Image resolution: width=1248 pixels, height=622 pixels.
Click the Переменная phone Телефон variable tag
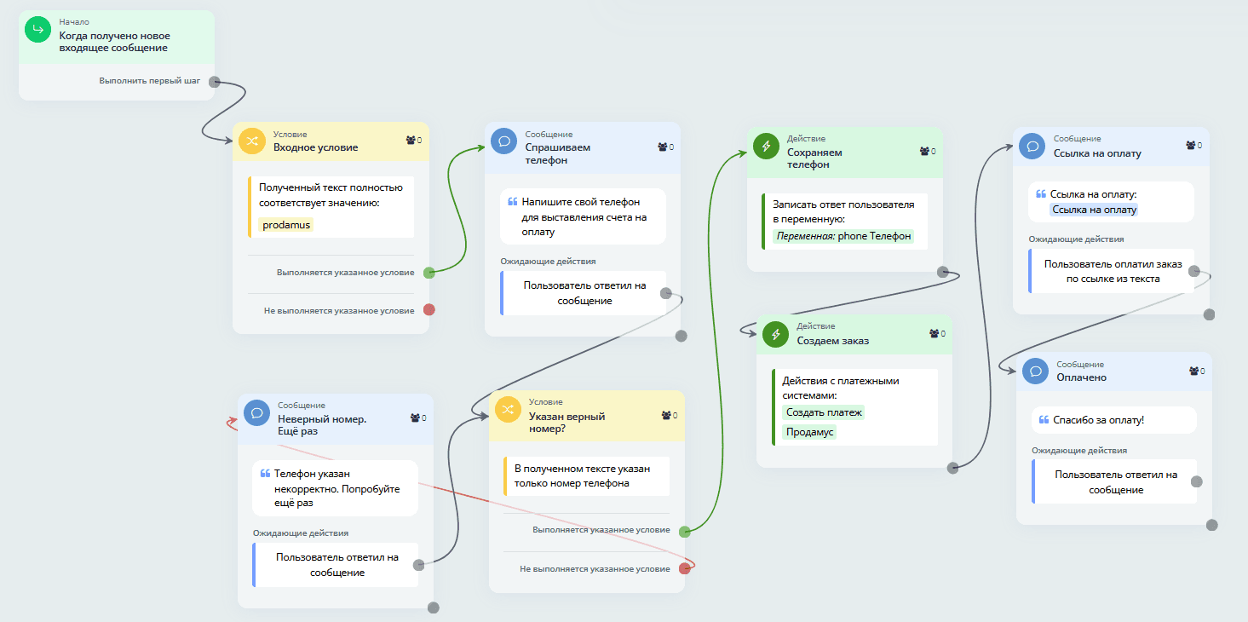(x=843, y=236)
